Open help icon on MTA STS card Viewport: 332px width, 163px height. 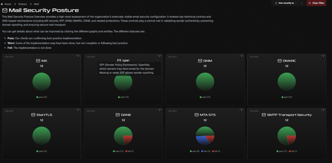[241, 111]
